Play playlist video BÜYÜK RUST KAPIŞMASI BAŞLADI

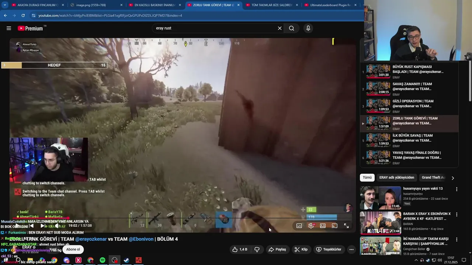[x=409, y=72]
